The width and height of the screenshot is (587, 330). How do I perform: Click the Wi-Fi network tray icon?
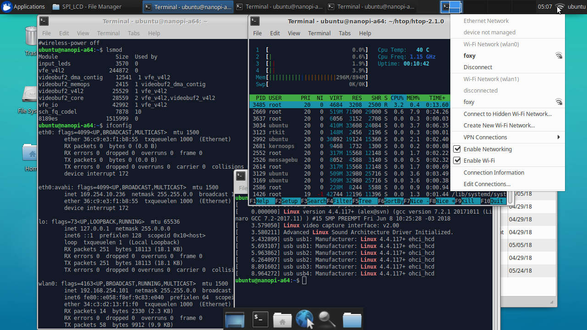pos(559,7)
